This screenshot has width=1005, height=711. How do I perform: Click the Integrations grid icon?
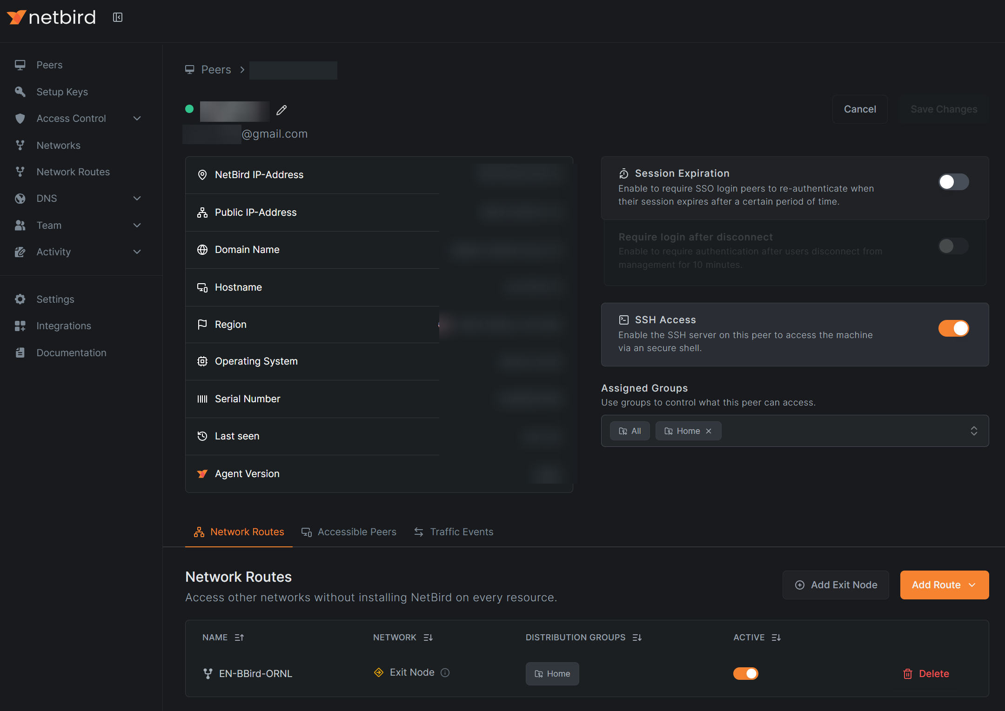[20, 326]
